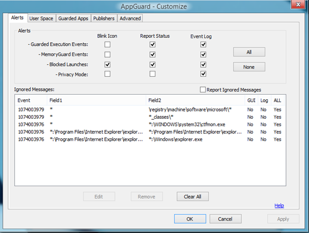
Task: Disable Blink Icon for Blocked Launches
Action: [x=107, y=64]
